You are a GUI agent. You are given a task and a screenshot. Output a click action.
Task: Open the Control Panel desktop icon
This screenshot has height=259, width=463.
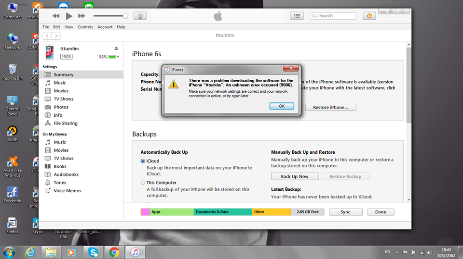coord(13,105)
